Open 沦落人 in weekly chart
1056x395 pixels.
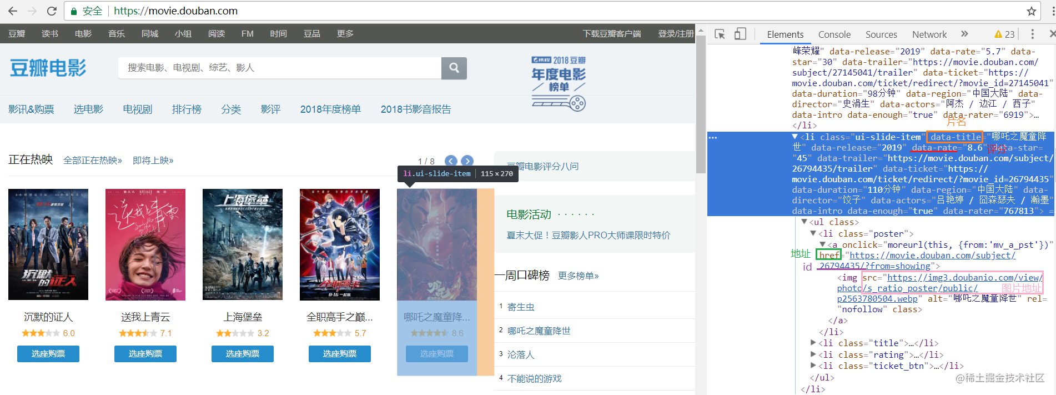tap(521, 354)
